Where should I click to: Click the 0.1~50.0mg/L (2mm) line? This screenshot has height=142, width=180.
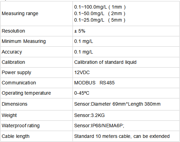(x=100, y=14)
